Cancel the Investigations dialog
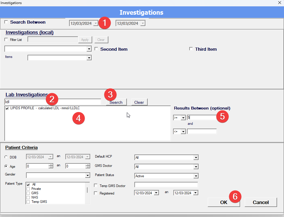Viewport: 284px width, 217px height. pyautogui.click(x=261, y=202)
